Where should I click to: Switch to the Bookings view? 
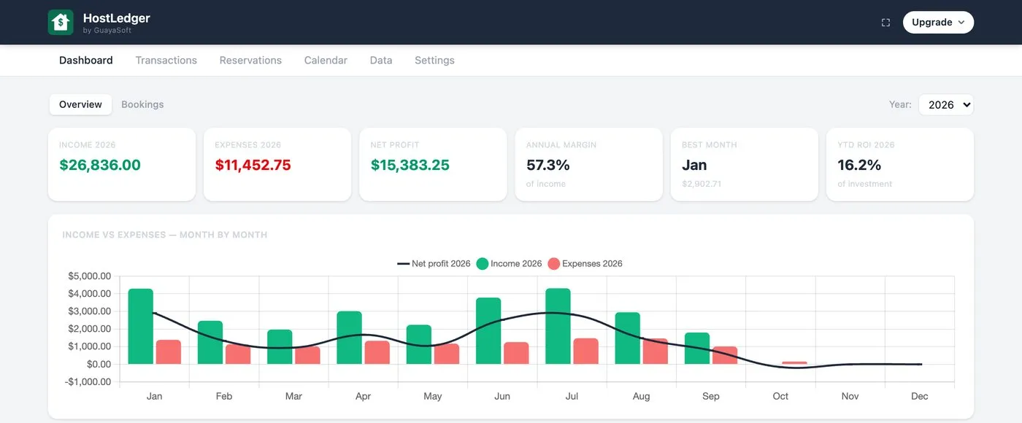click(142, 104)
